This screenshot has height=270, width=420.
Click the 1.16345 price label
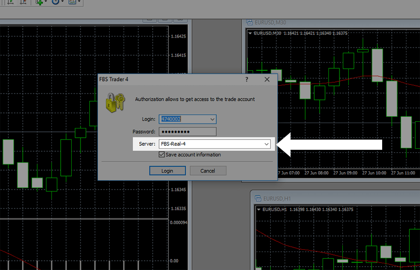pyautogui.click(x=178, y=190)
